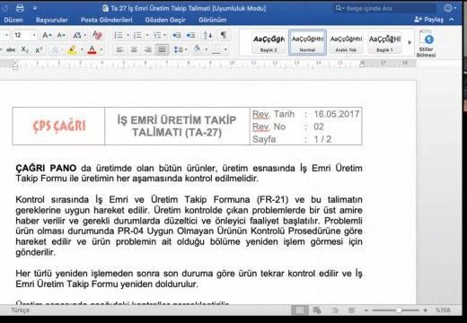Adjust the zoom slider handle
This screenshot has width=467, height=323.
[399, 310]
